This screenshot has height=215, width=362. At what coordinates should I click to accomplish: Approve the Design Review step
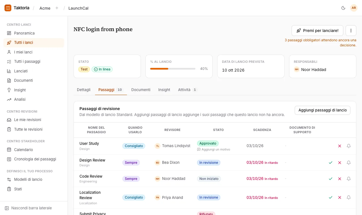[331, 163]
